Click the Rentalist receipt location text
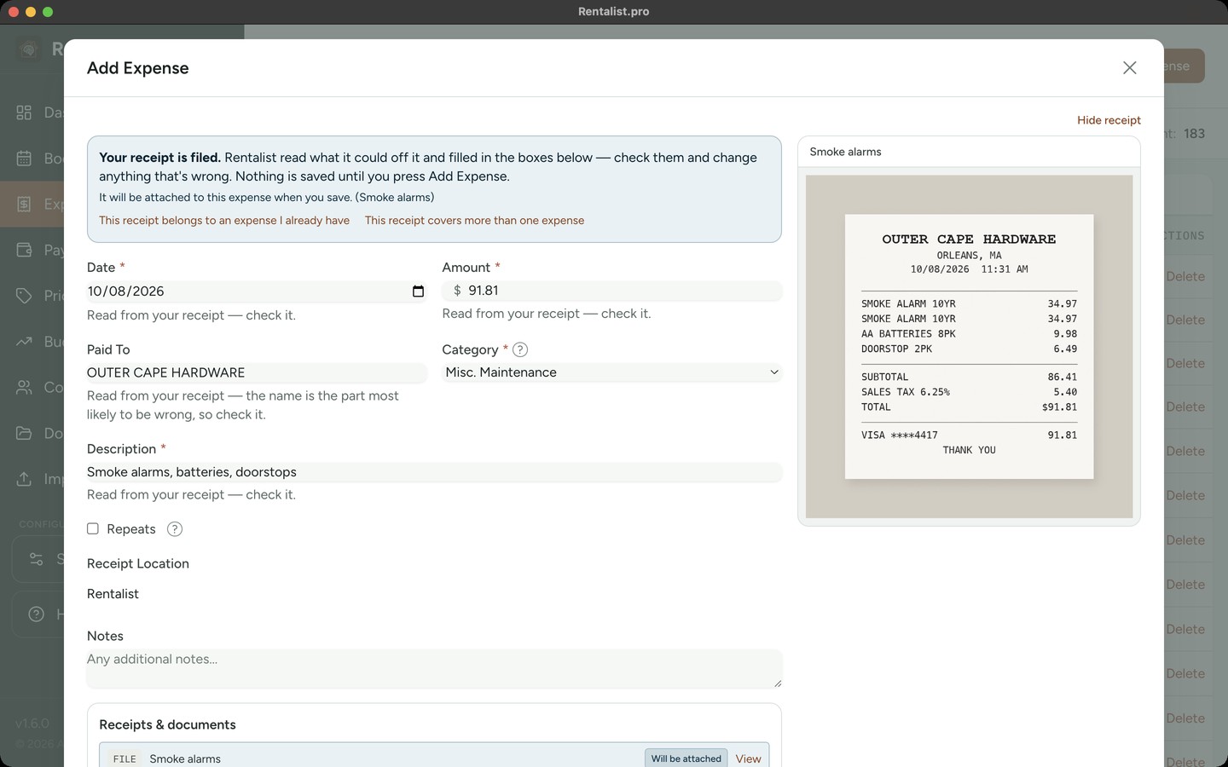 pyautogui.click(x=113, y=594)
